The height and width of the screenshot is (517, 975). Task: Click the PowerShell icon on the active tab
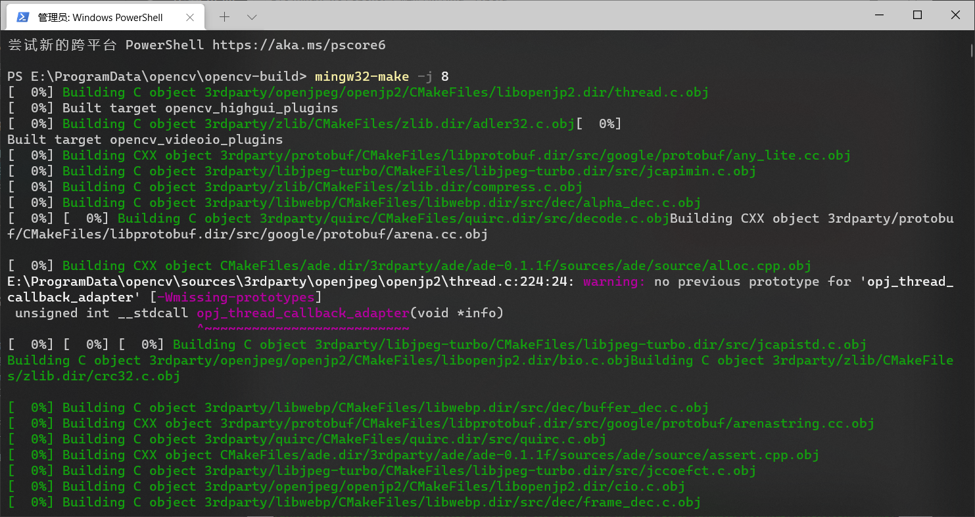tap(23, 17)
